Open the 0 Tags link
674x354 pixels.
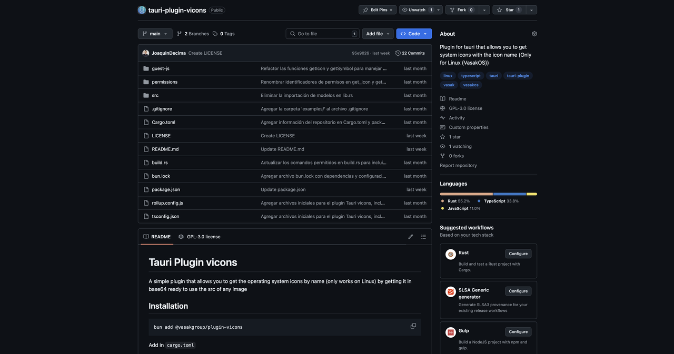(x=224, y=34)
